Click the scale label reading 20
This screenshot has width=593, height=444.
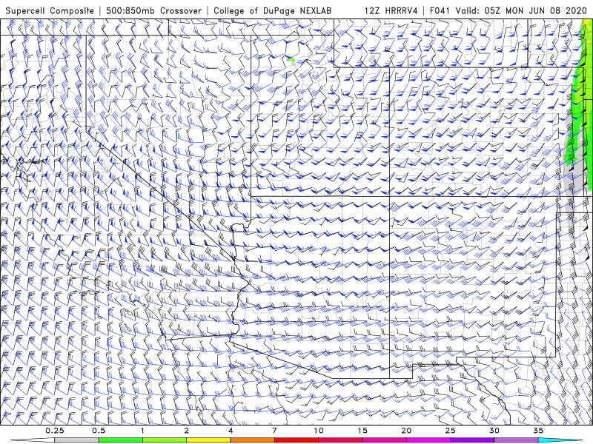click(406, 431)
